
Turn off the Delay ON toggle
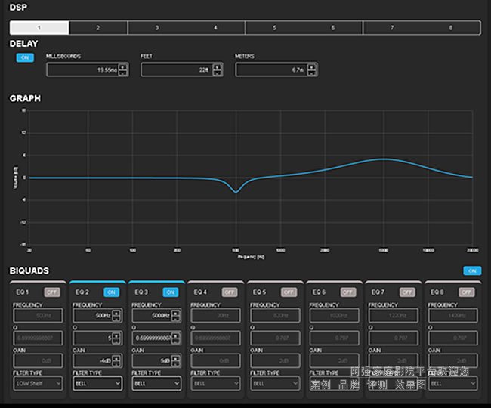25,57
